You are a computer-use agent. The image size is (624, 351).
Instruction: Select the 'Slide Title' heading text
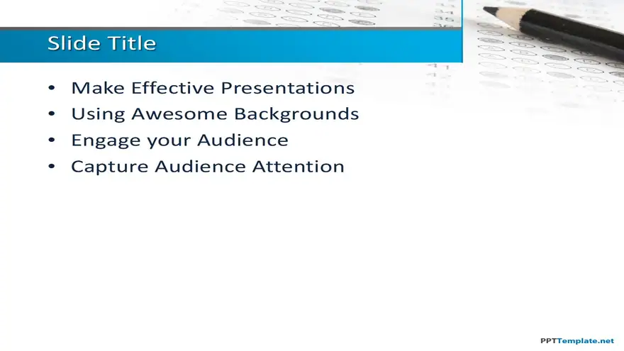[x=102, y=43]
